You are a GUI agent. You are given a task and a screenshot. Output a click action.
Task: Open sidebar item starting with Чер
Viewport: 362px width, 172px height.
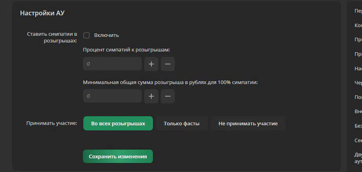click(x=358, y=83)
